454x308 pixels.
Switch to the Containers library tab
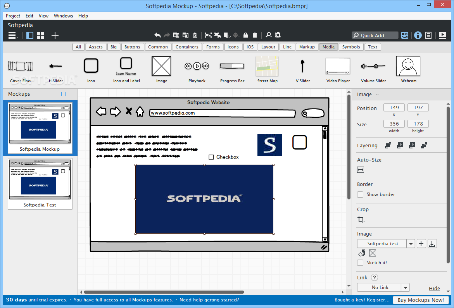187,47
